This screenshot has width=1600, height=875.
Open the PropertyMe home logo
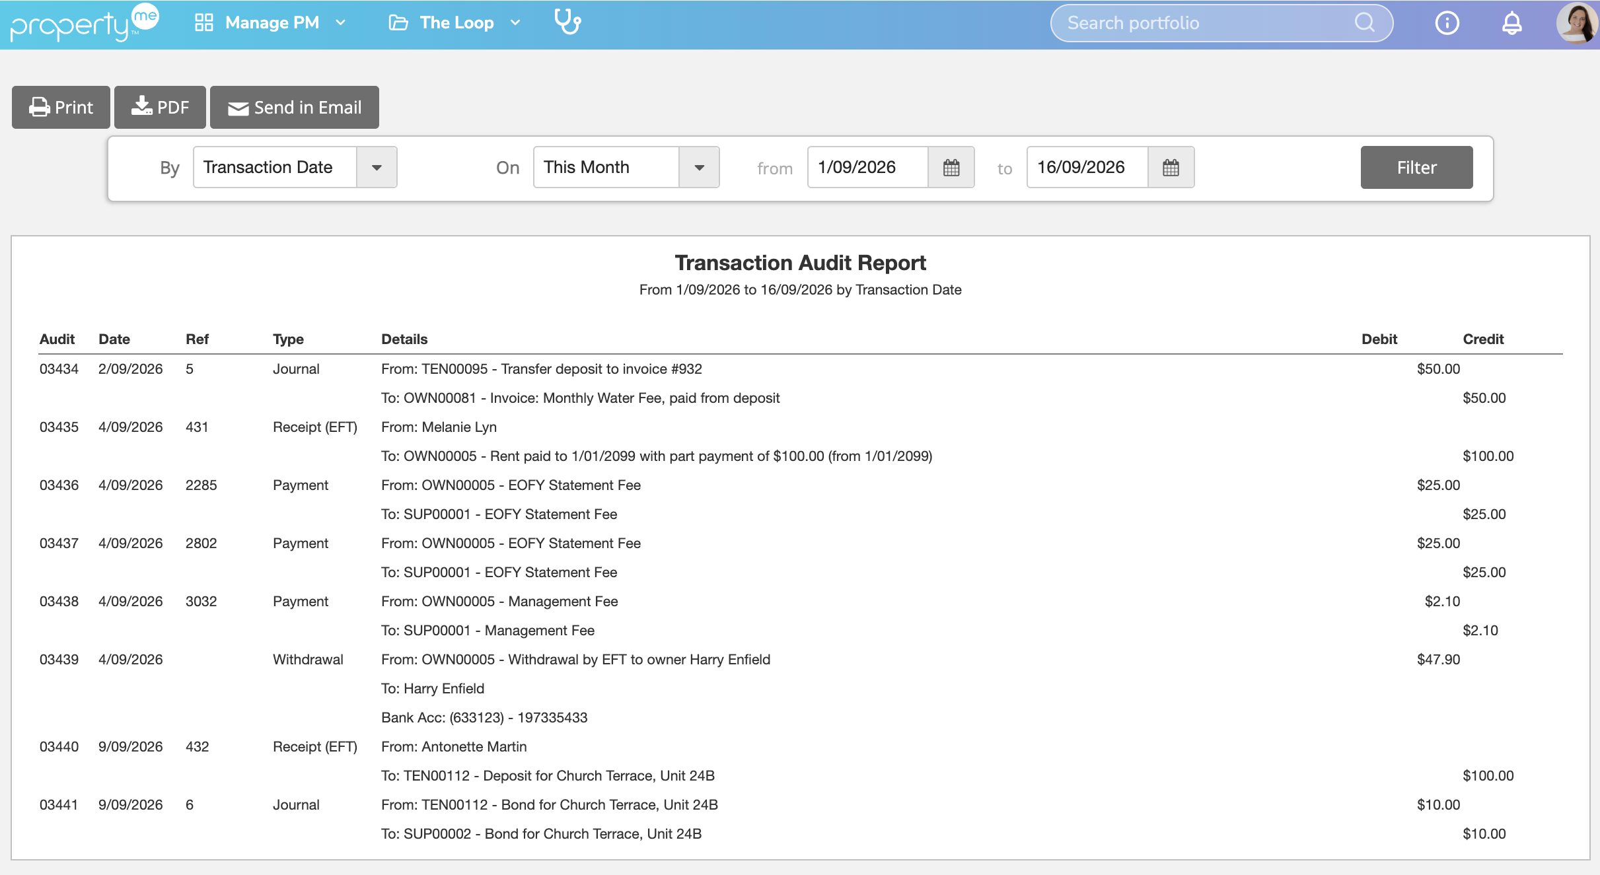85,23
